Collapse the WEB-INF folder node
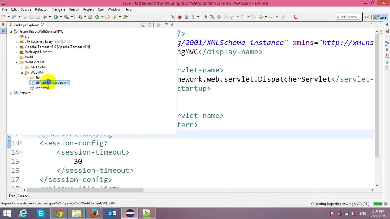Image resolution: width=390 pixels, height=219 pixels. pyautogui.click(x=22, y=73)
